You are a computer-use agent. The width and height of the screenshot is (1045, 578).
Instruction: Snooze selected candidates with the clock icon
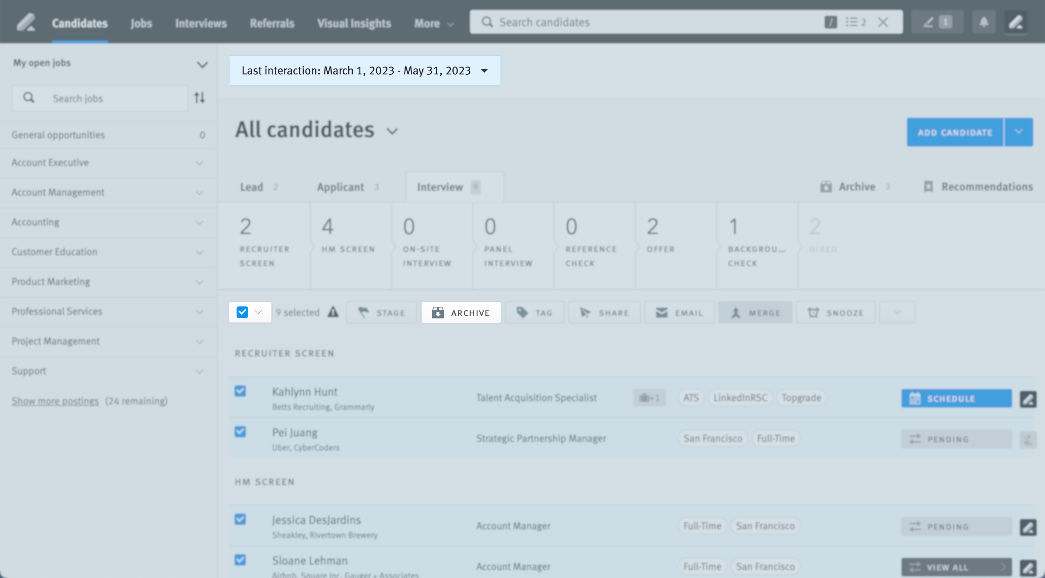[x=835, y=312]
